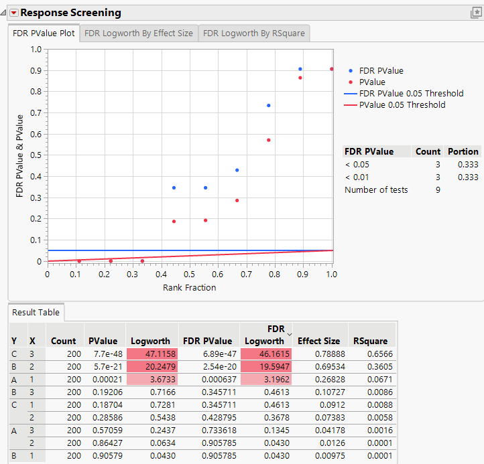Viewport: 484px width, 464px height.
Task: Click the Portion header in summary table
Action: pos(463,152)
